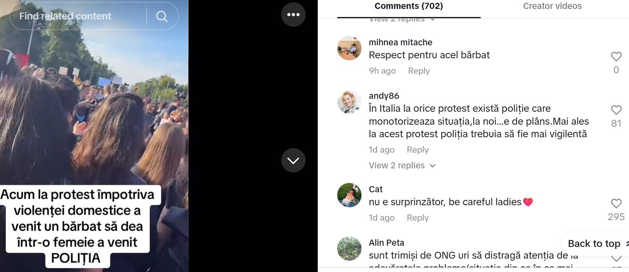Screen dimensions: 629x272
Task: Open the three-dots more options menu
Action: pos(293,15)
